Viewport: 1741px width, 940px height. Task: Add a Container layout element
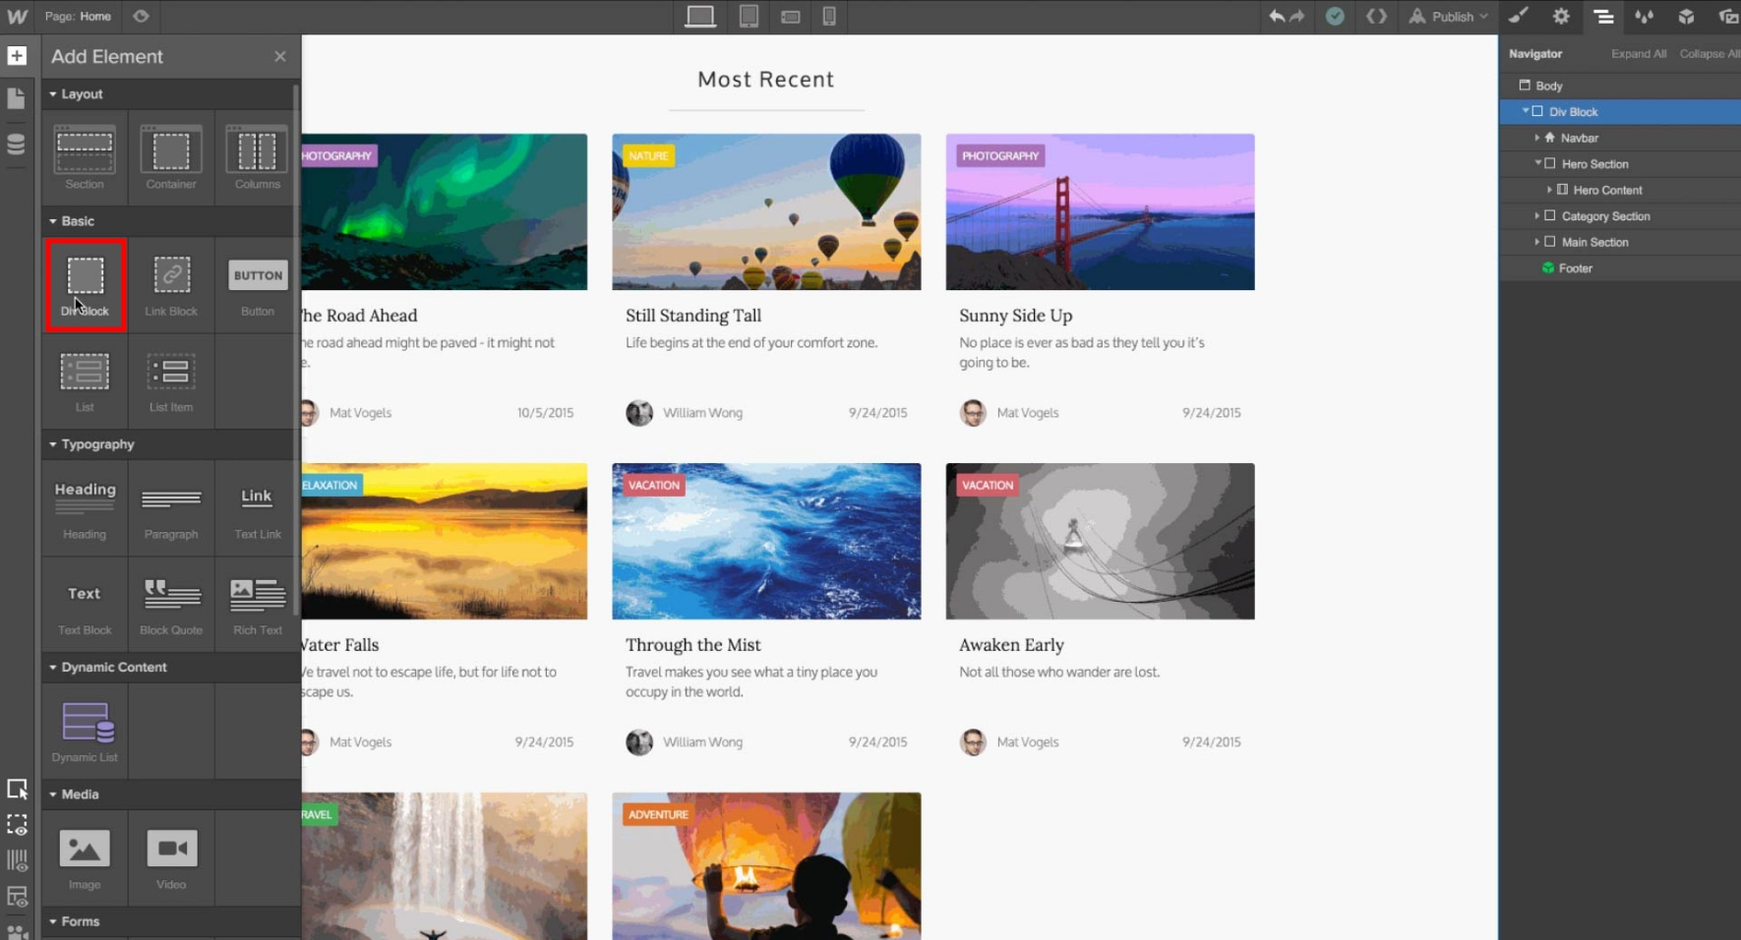coord(171,157)
